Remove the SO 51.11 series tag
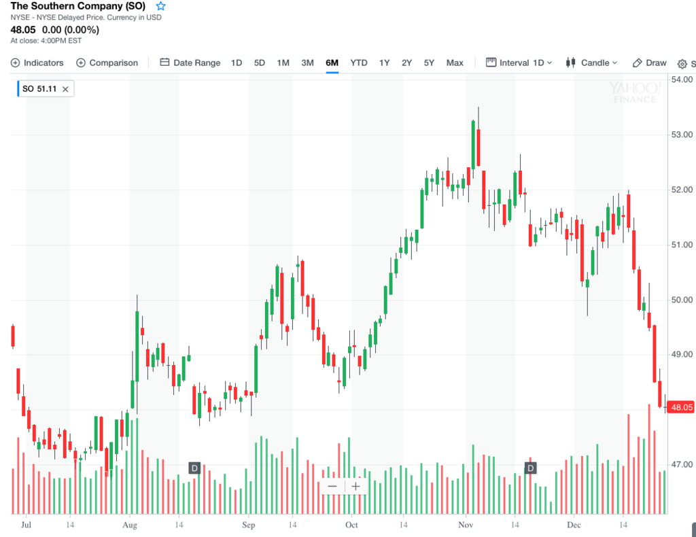Screen dimensions: 696x537 click(65, 89)
